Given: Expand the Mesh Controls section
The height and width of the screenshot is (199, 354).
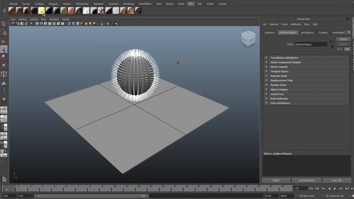Looking at the screenshot, I should 306,67.
